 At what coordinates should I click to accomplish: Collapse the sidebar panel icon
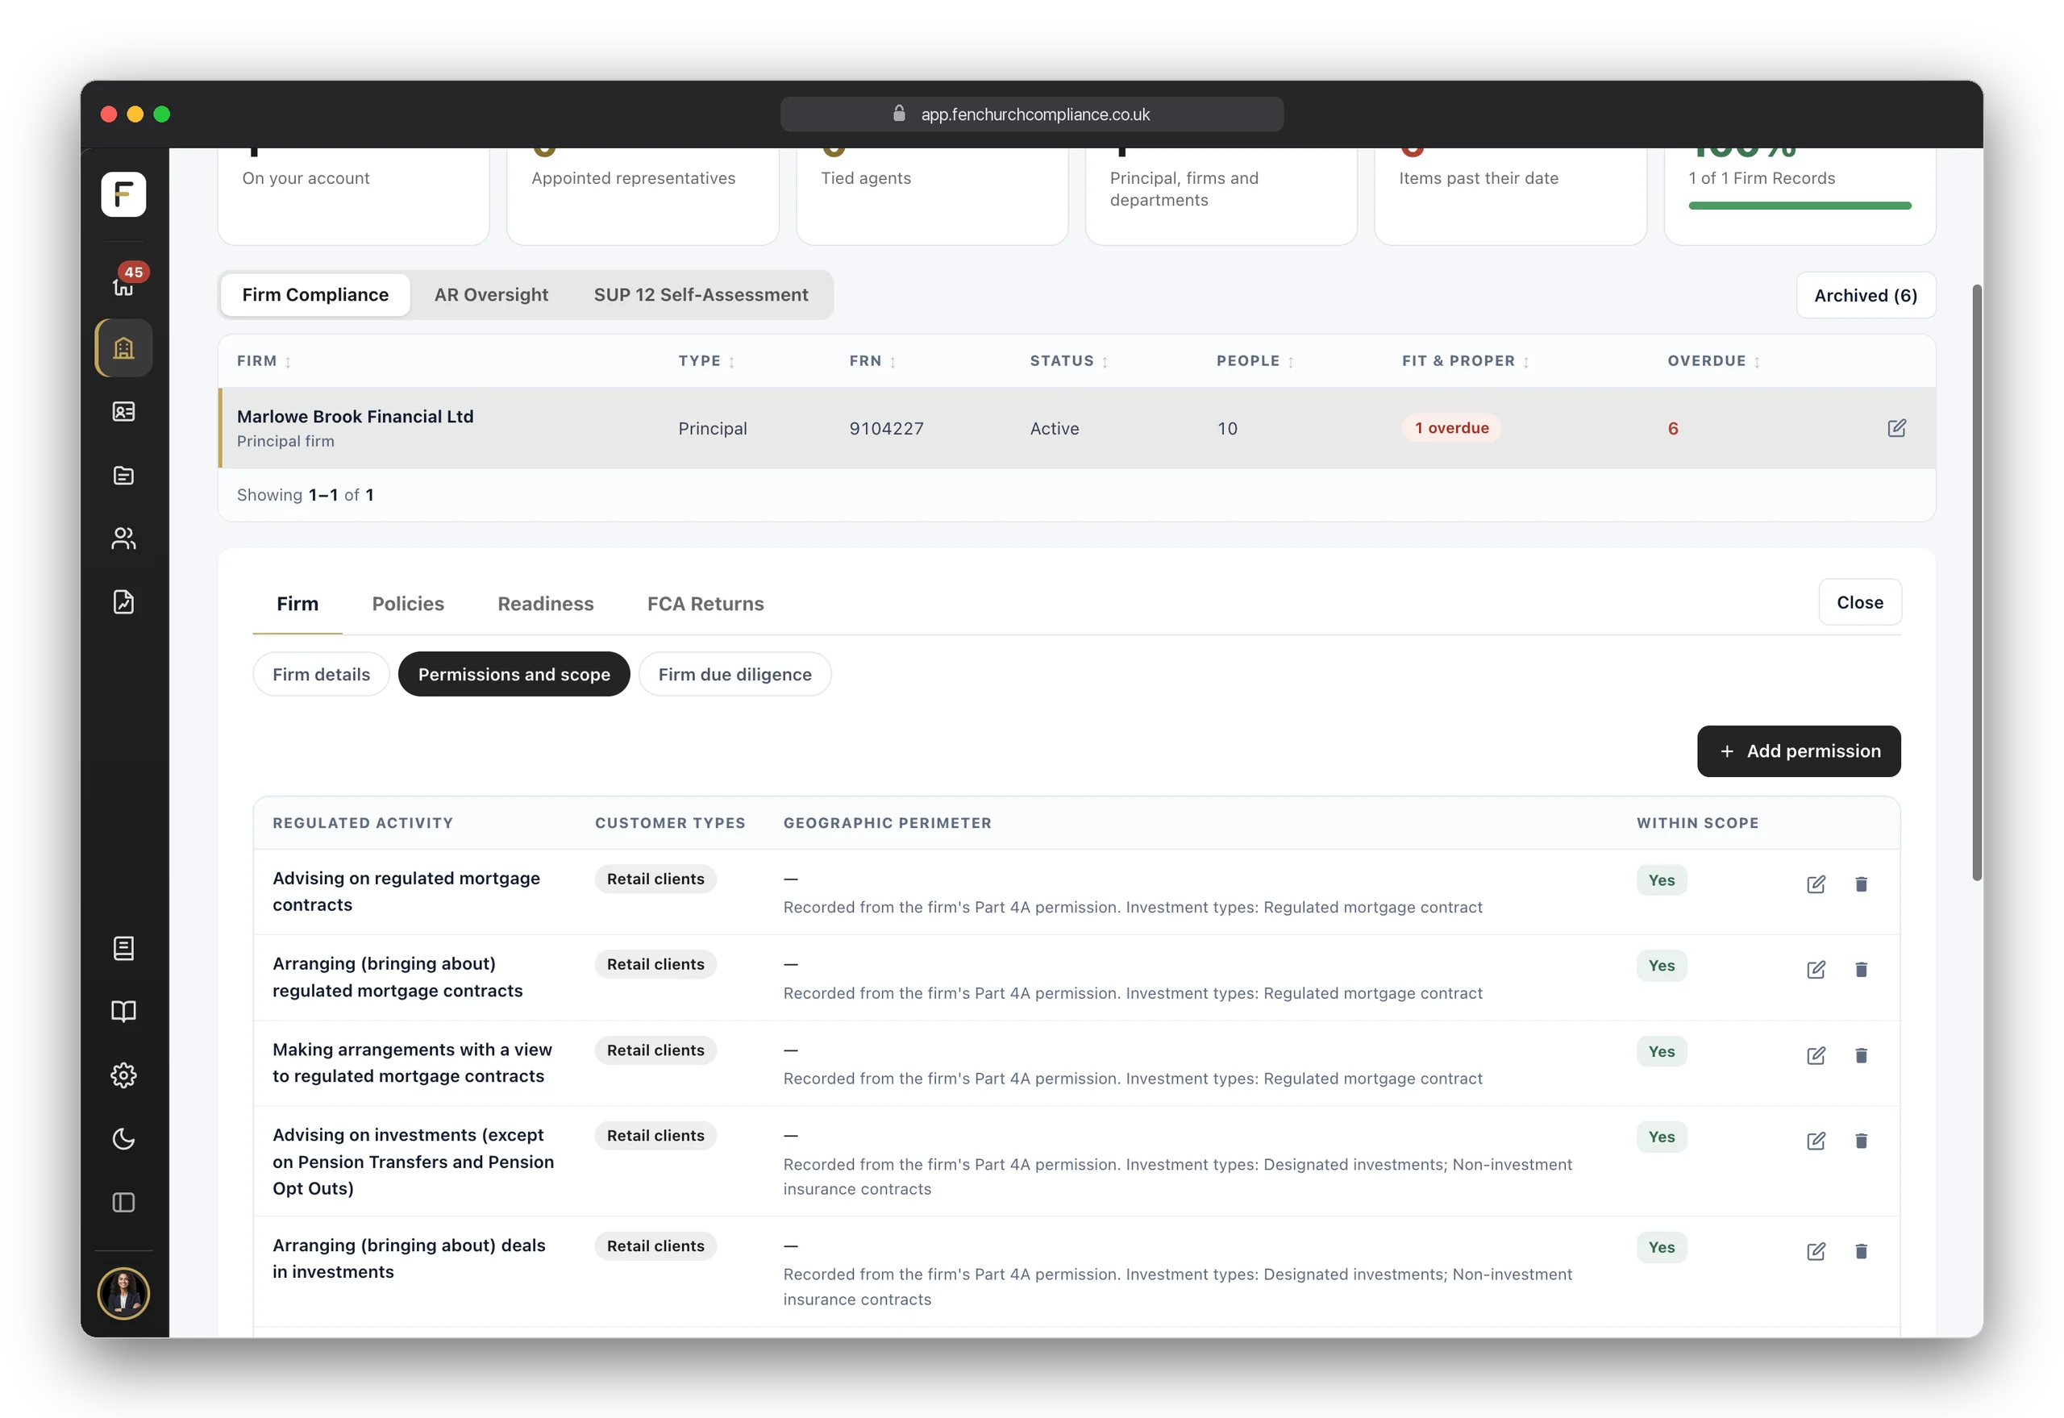click(x=123, y=1202)
